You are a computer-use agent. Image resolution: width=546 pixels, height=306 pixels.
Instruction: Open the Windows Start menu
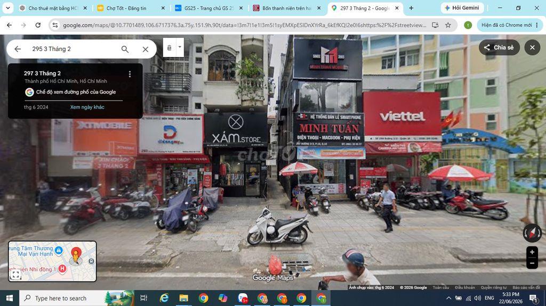coord(10,298)
